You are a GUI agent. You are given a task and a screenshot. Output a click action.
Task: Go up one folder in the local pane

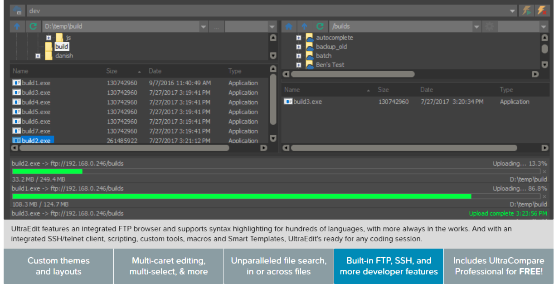17,26
